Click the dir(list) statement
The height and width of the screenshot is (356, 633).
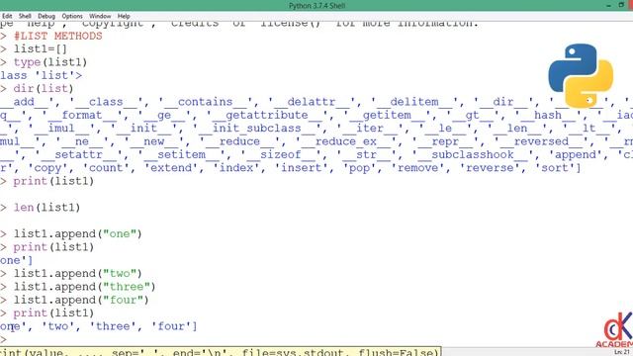coord(44,89)
